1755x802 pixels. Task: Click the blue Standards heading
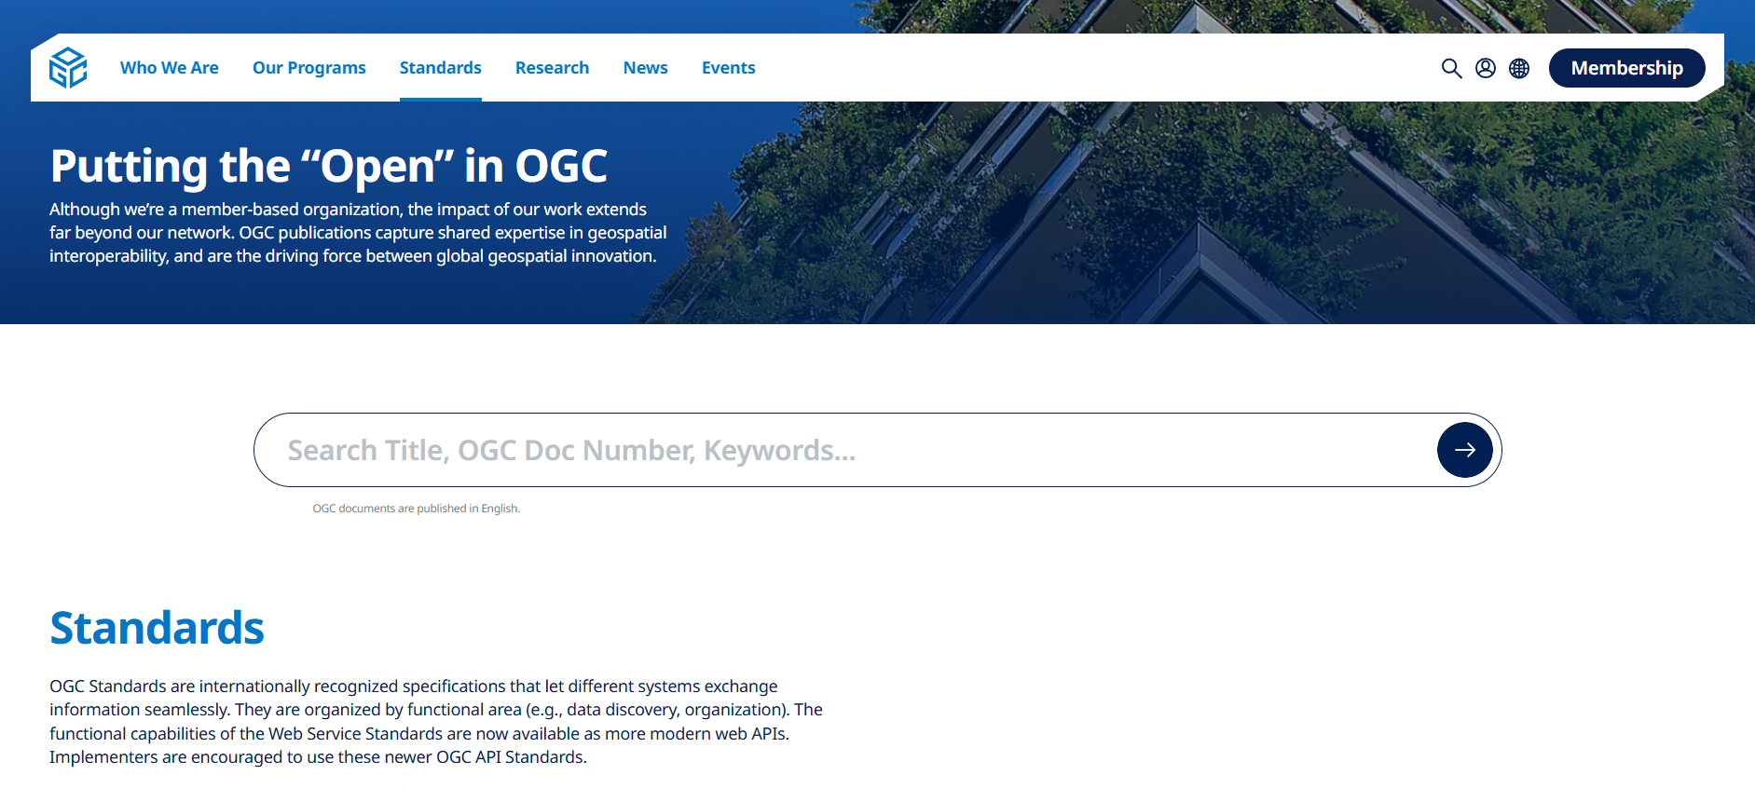click(x=158, y=628)
